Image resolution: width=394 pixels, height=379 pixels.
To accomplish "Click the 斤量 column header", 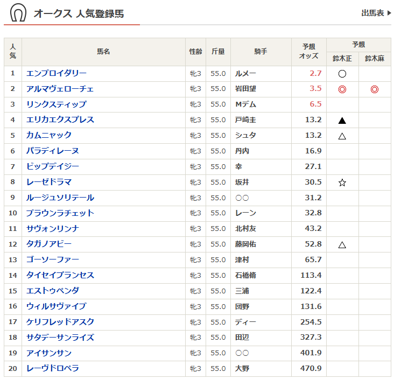I will tap(218, 52).
